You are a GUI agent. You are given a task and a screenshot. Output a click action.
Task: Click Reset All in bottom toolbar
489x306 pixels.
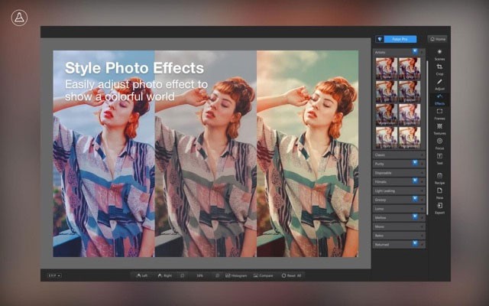tap(292, 275)
